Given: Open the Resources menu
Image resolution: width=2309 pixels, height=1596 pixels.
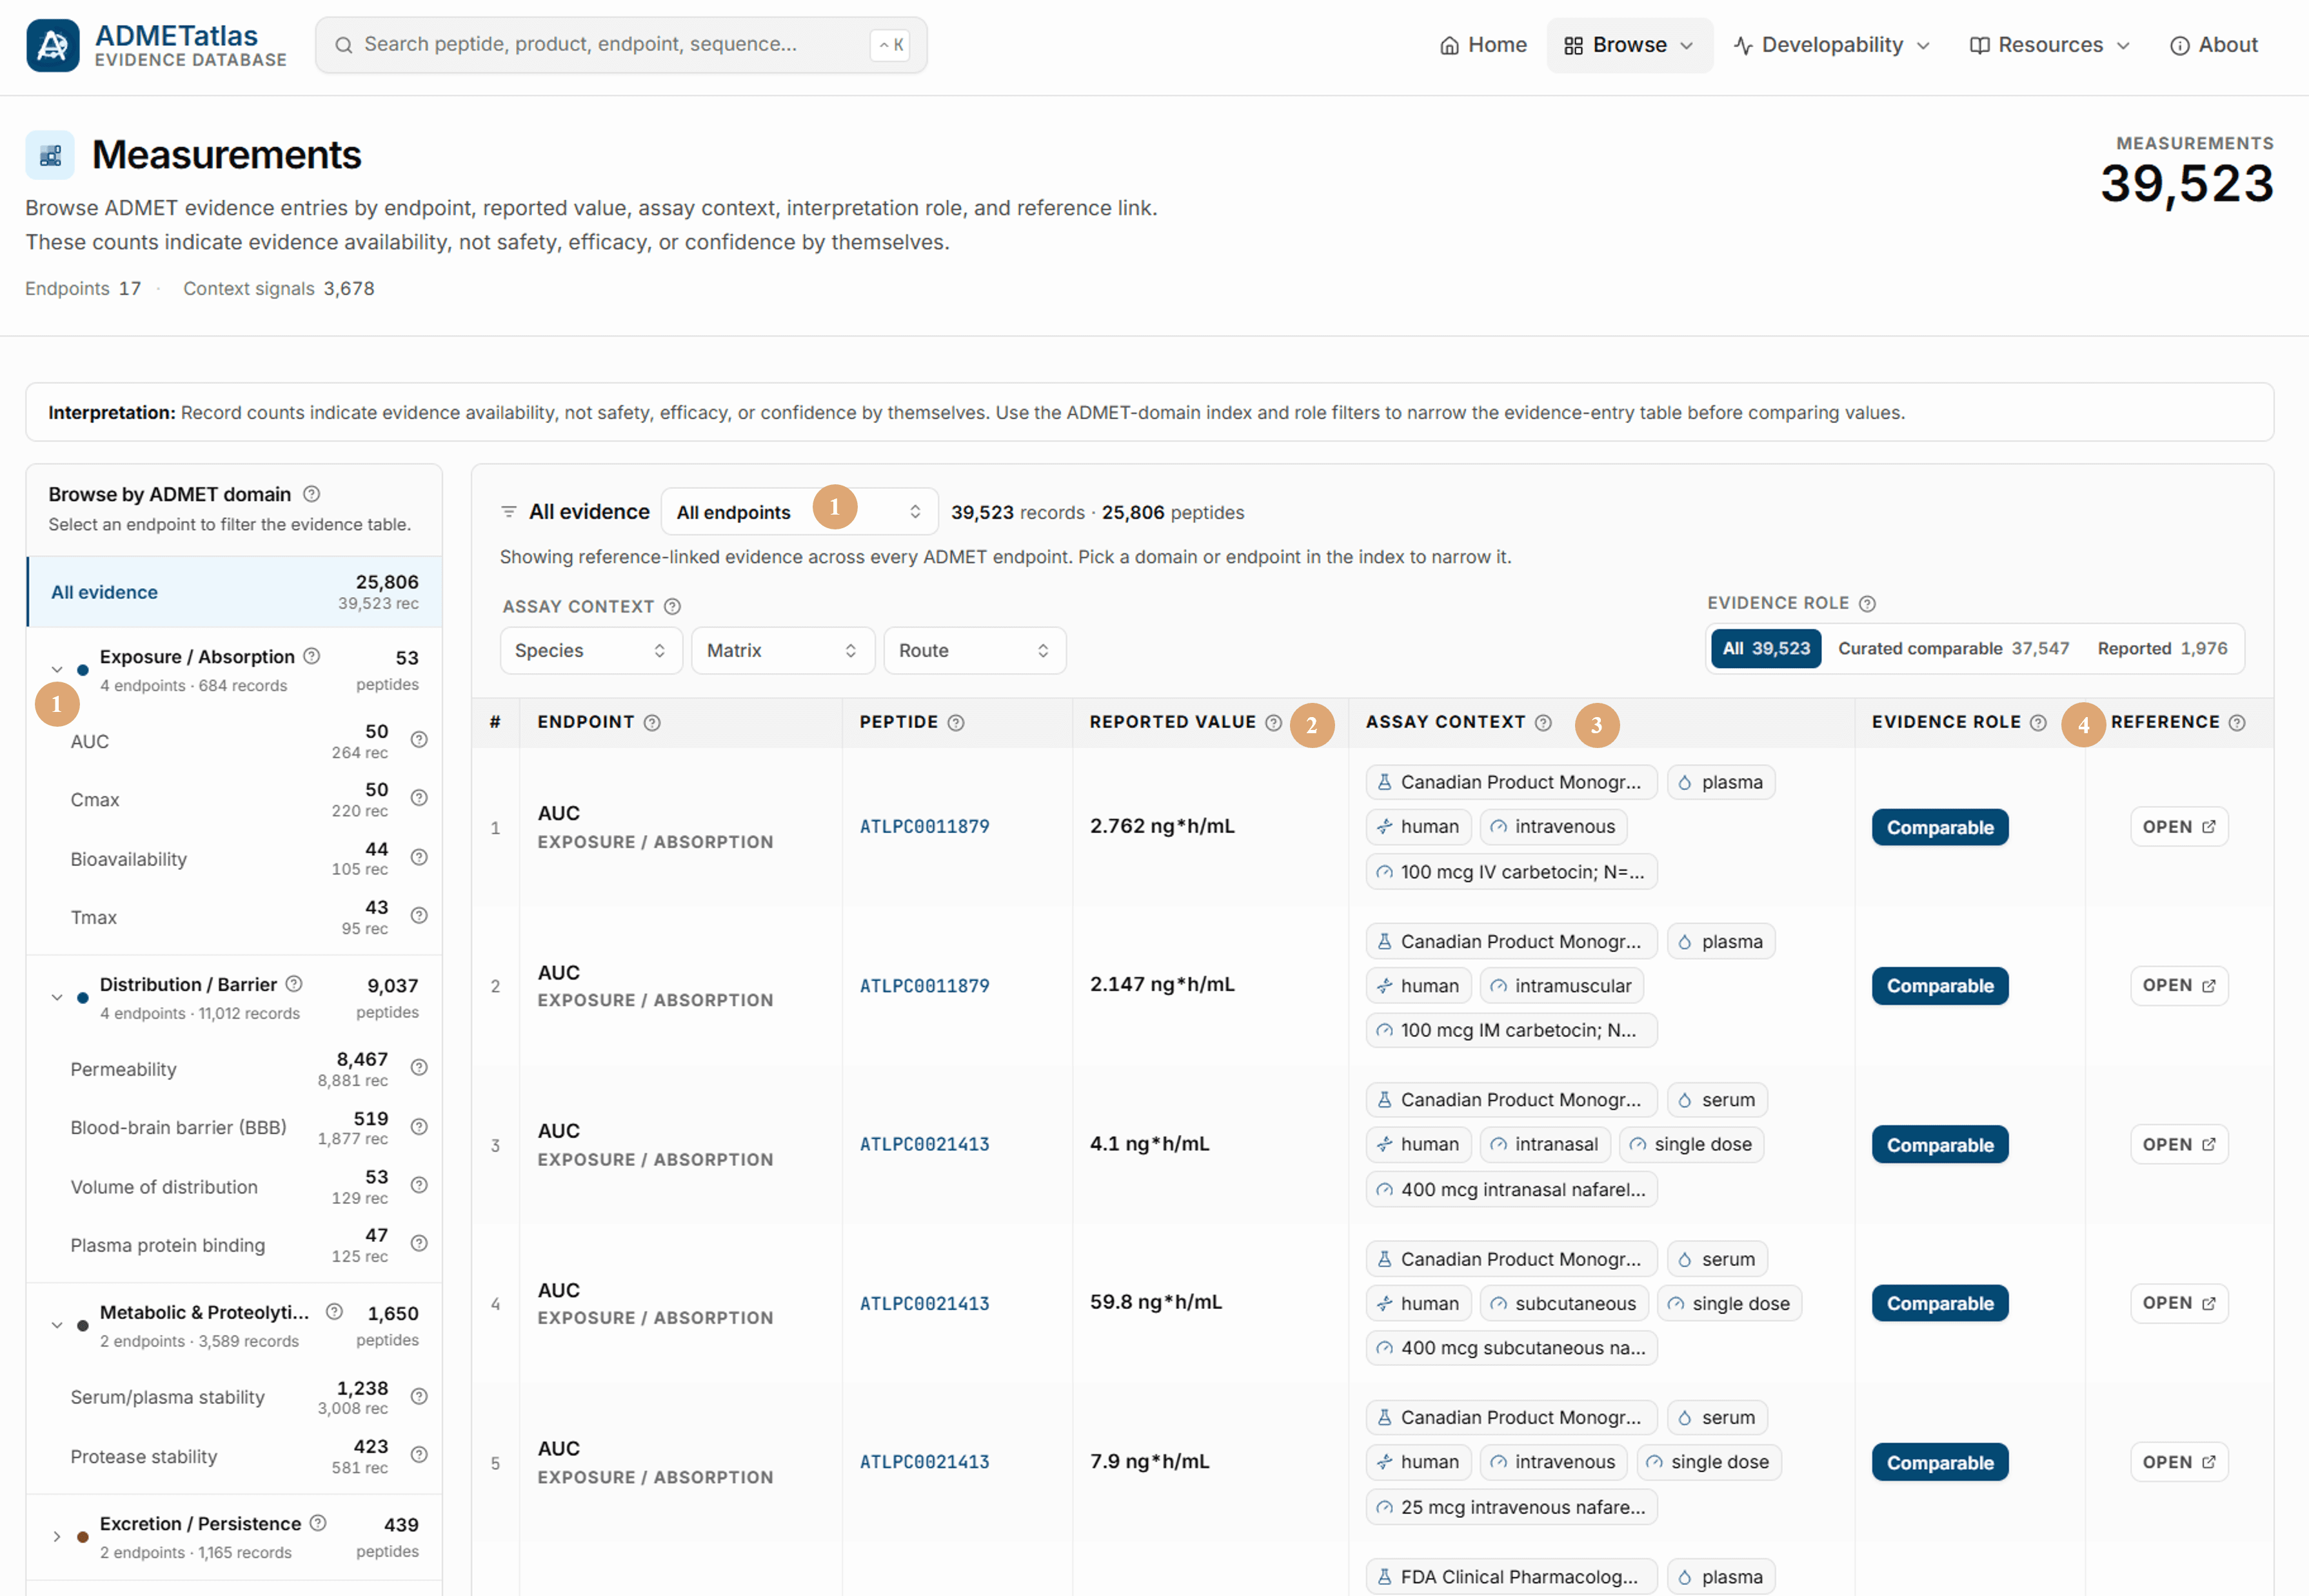Looking at the screenshot, I should 2049,46.
